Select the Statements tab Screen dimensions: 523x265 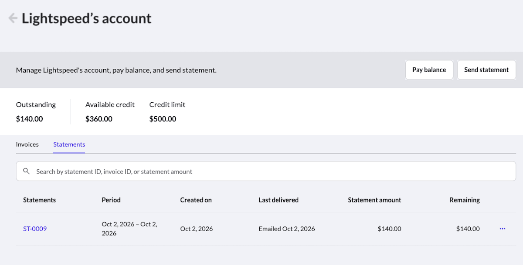69,144
